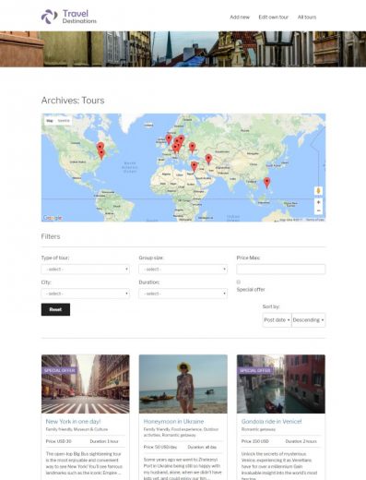The image size is (366, 480).
Task: Change the Descending sort order dropdown
Action: pos(308,320)
